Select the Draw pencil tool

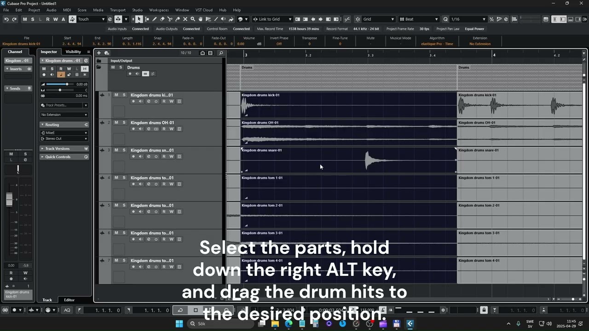click(x=155, y=19)
